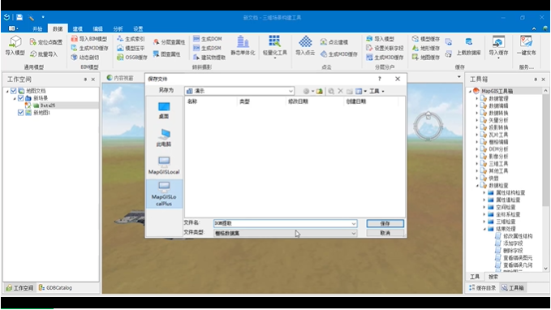551x310 pixels.
Task: Click the 生成DSM tool
Action: [207, 48]
